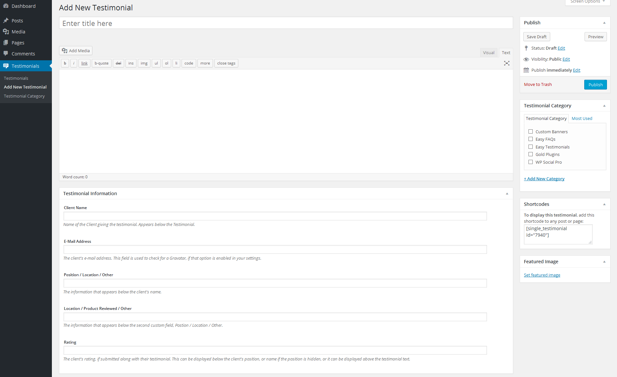
Task: Open Pages via its sidebar icon
Action: click(6, 42)
